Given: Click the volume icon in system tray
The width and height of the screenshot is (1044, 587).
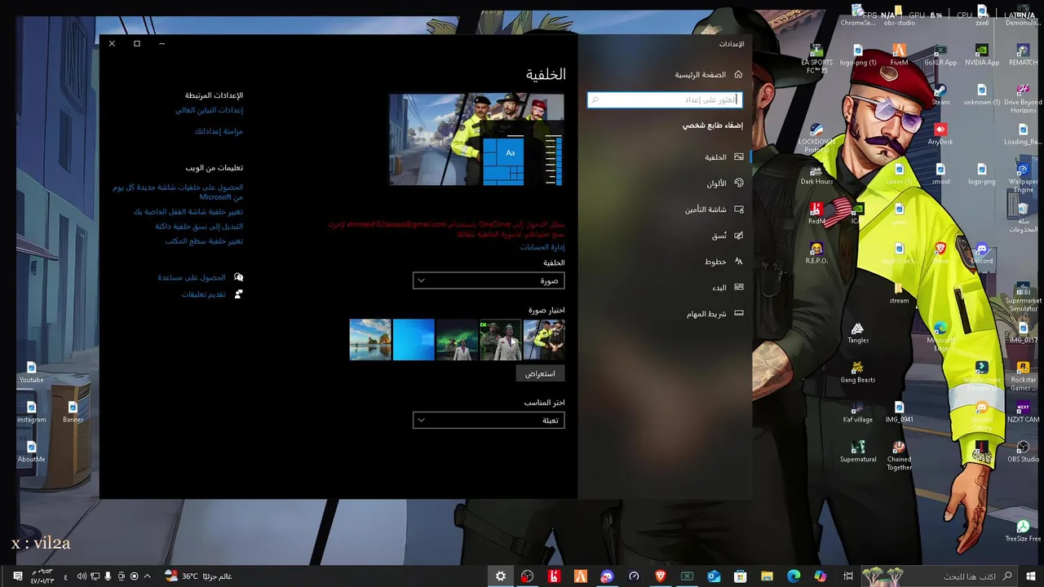Looking at the screenshot, I should tap(82, 576).
